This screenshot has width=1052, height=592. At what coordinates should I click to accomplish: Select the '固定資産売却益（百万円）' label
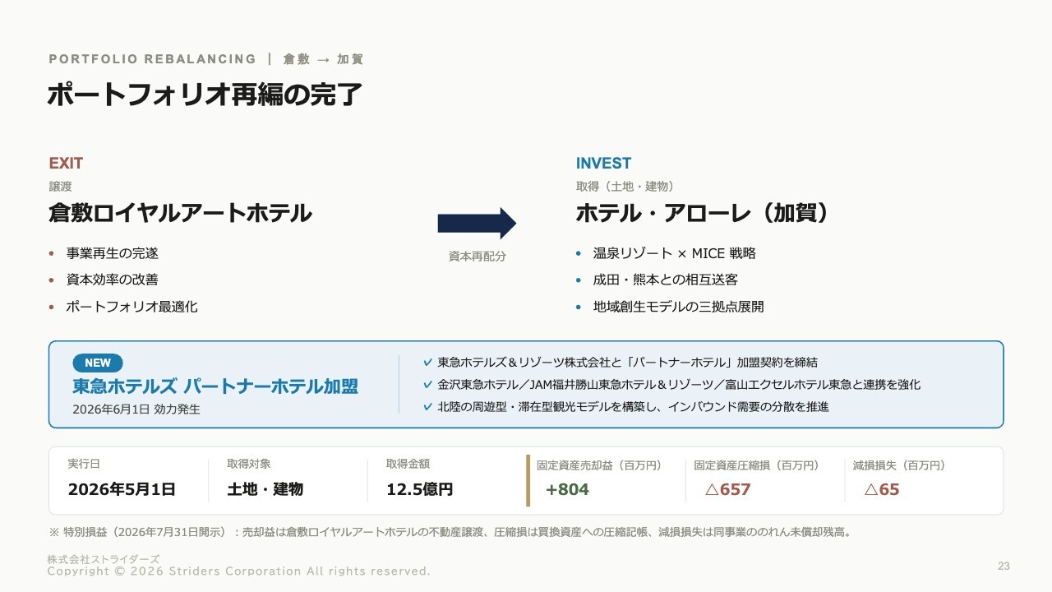point(599,465)
